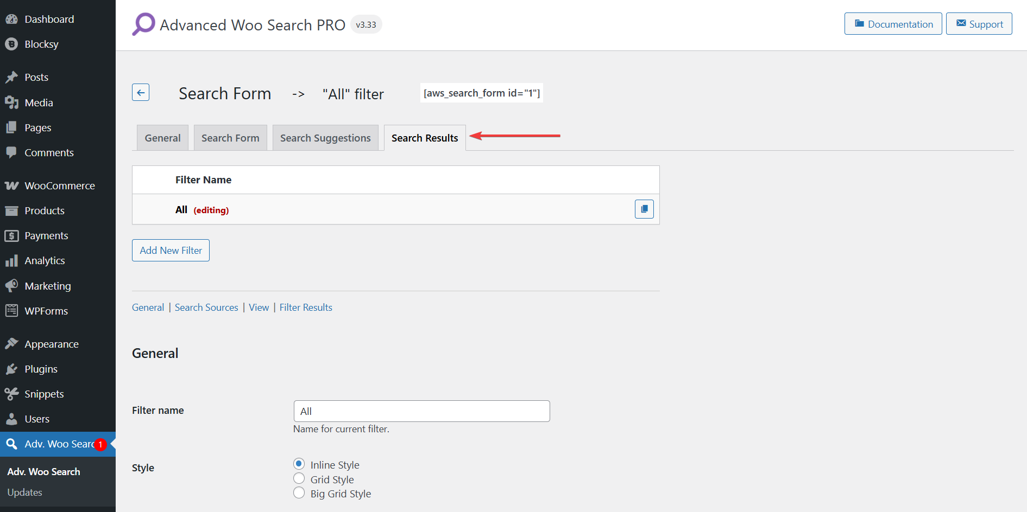1027x512 pixels.
Task: Open the Documentation button
Action: point(893,24)
